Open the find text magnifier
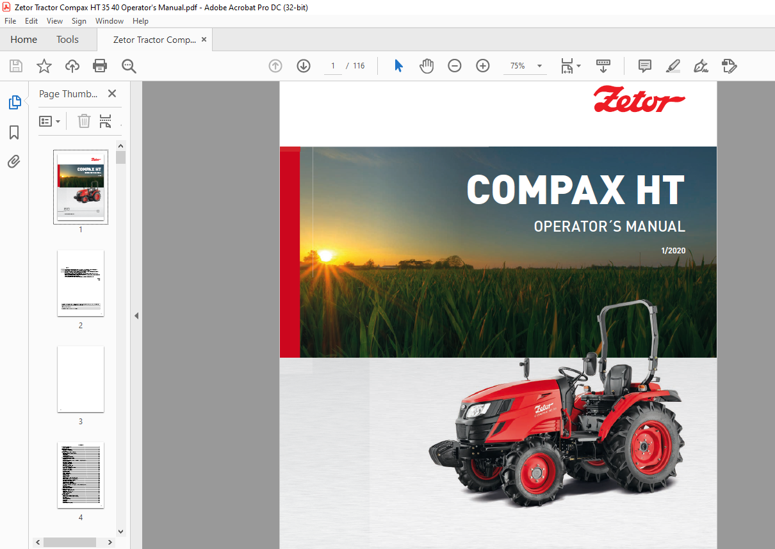The width and height of the screenshot is (775, 549). click(x=129, y=66)
